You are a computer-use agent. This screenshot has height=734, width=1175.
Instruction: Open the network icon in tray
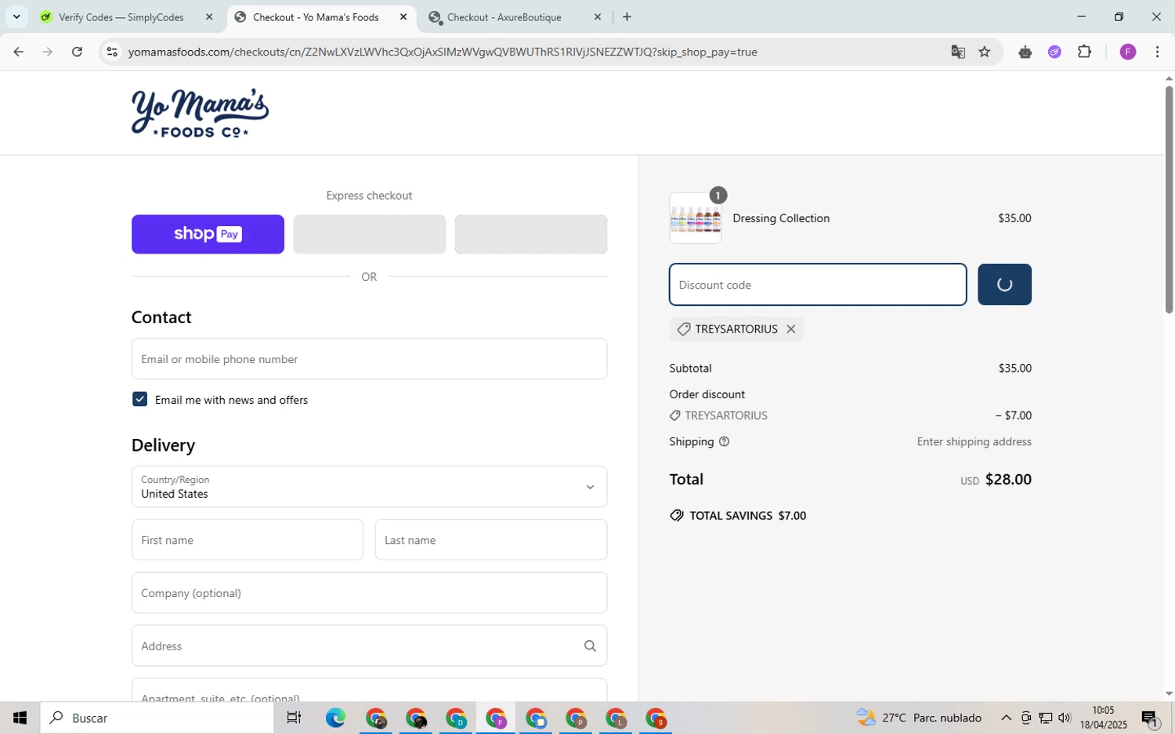tap(1046, 718)
